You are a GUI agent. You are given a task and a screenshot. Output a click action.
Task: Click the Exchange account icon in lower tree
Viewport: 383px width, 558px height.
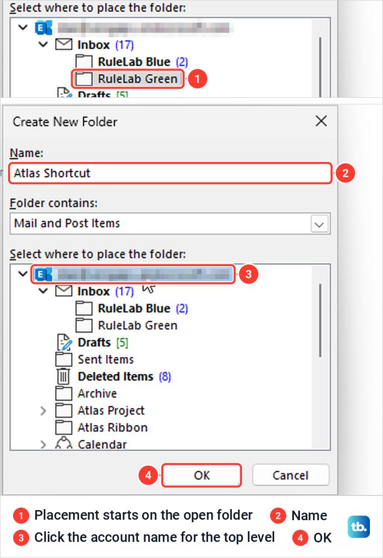coord(43,274)
